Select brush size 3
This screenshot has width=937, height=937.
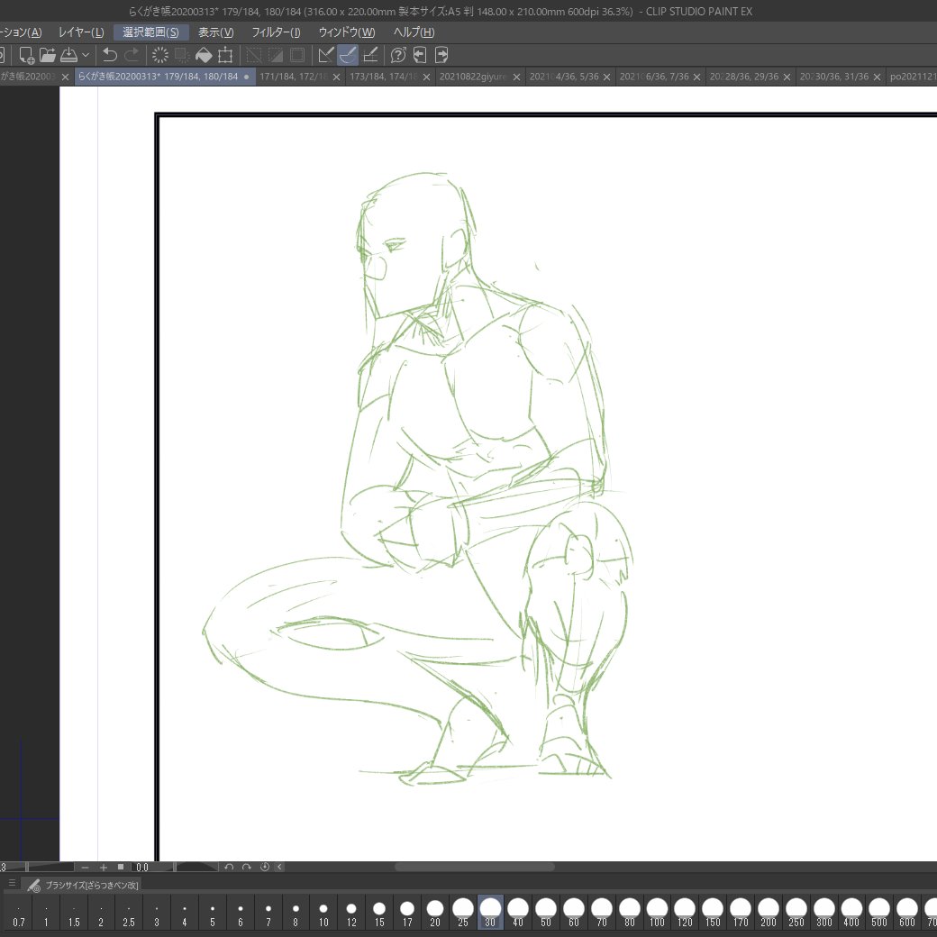click(157, 913)
